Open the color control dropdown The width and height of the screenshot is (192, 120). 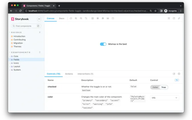(165, 98)
